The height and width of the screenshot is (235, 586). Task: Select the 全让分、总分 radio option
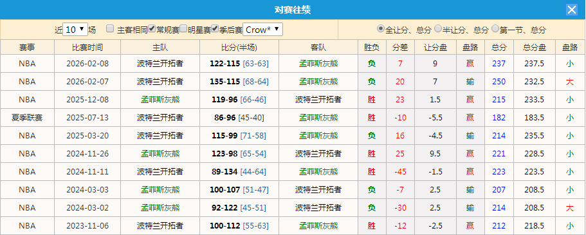point(380,29)
